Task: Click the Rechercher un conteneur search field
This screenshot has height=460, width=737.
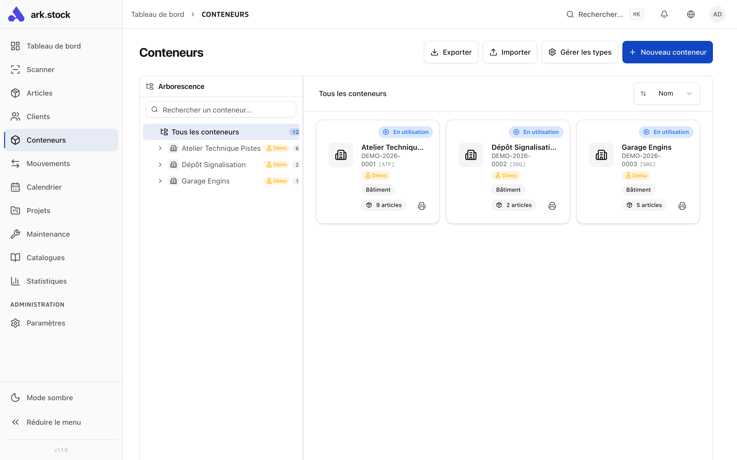Action: [221, 110]
